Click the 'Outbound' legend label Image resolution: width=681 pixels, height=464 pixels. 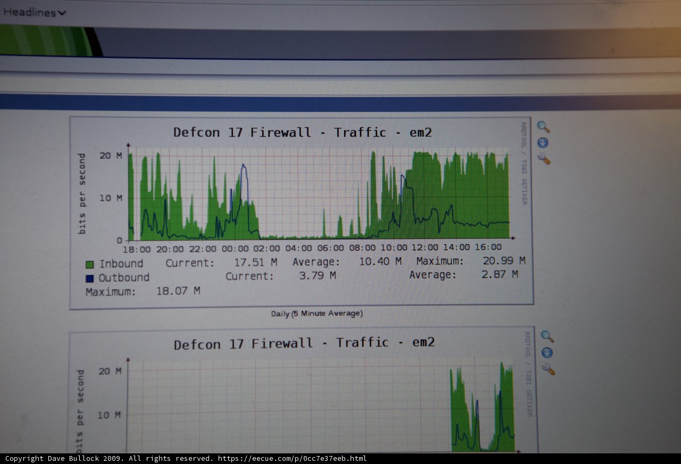pos(124,277)
